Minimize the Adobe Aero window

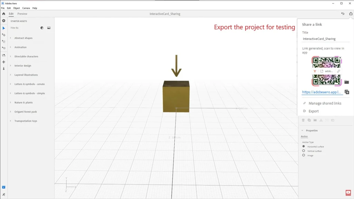click(x=333, y=3)
